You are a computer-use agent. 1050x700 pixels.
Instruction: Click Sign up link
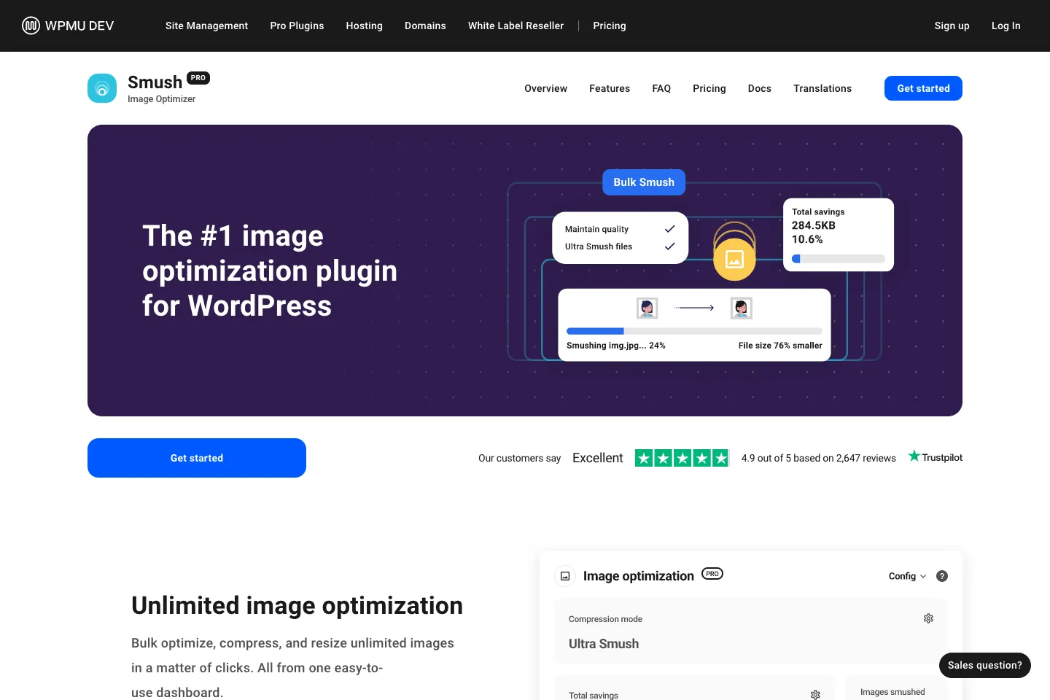click(x=952, y=26)
